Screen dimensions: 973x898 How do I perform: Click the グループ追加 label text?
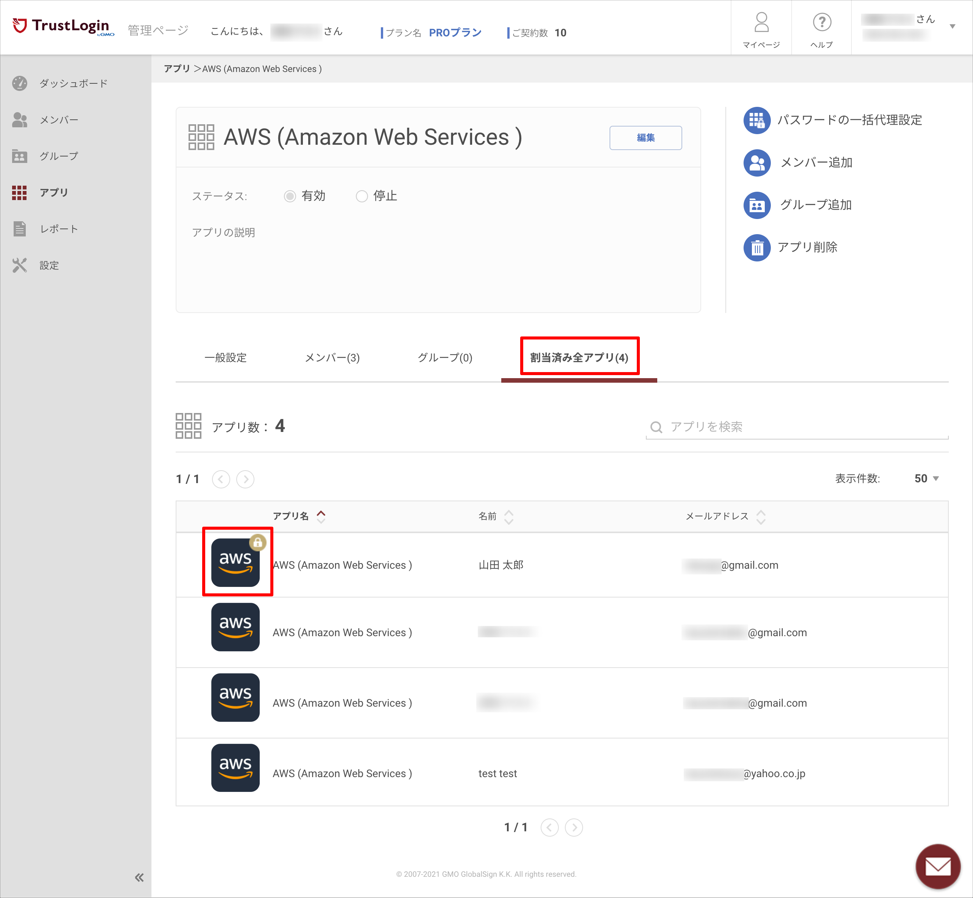816,205
